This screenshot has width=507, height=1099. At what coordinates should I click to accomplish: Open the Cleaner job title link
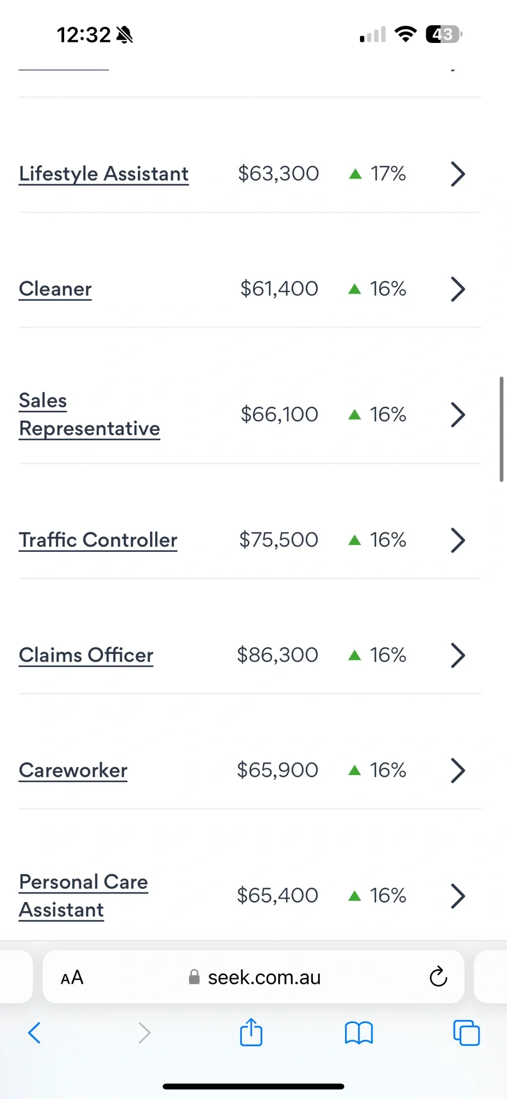click(55, 289)
